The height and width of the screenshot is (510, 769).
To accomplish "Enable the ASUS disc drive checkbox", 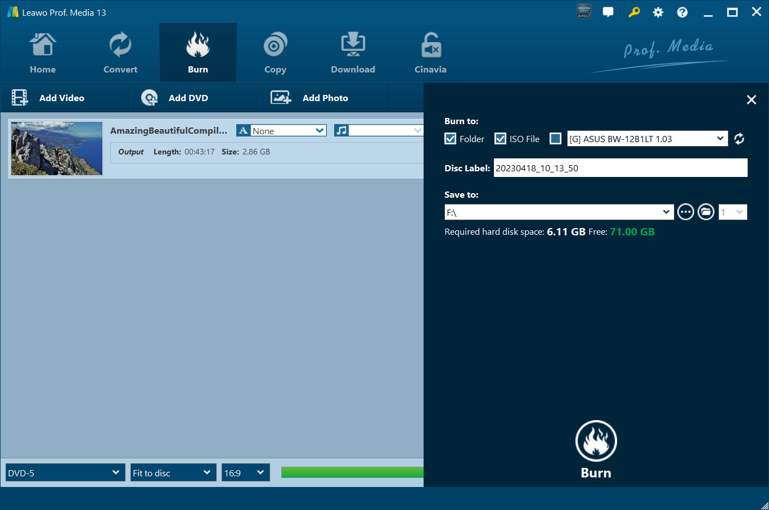I will coord(555,139).
